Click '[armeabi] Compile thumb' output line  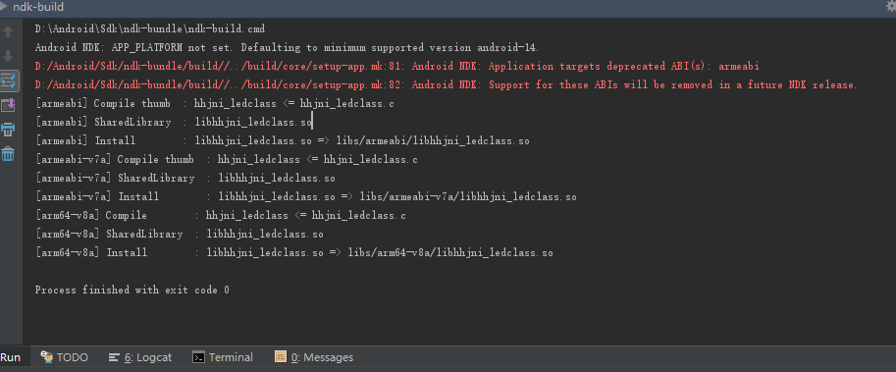(x=214, y=104)
